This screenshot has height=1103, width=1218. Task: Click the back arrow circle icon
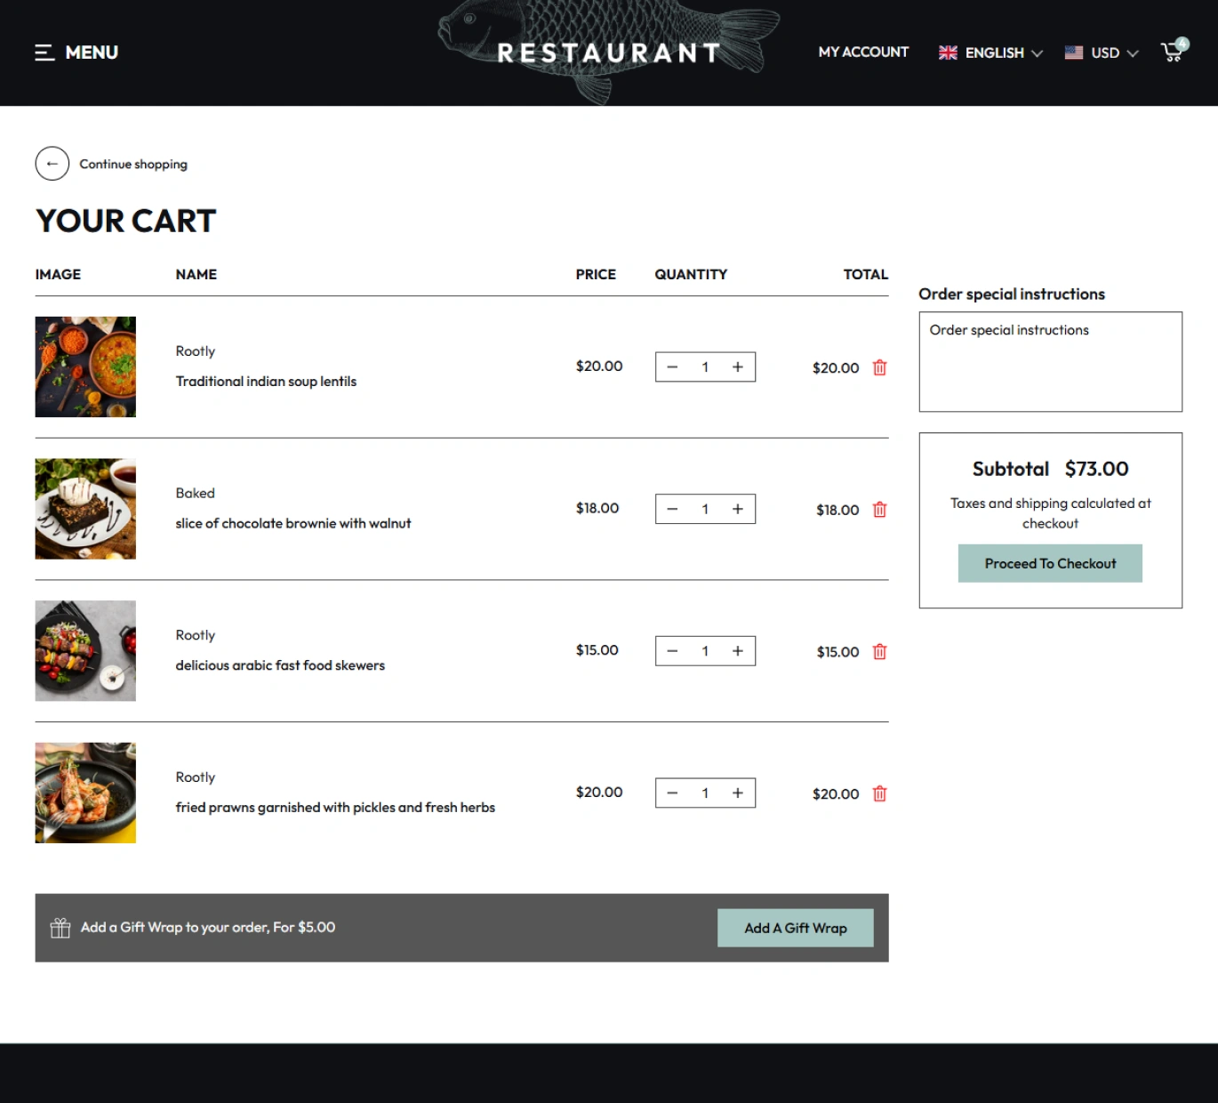[x=52, y=164]
